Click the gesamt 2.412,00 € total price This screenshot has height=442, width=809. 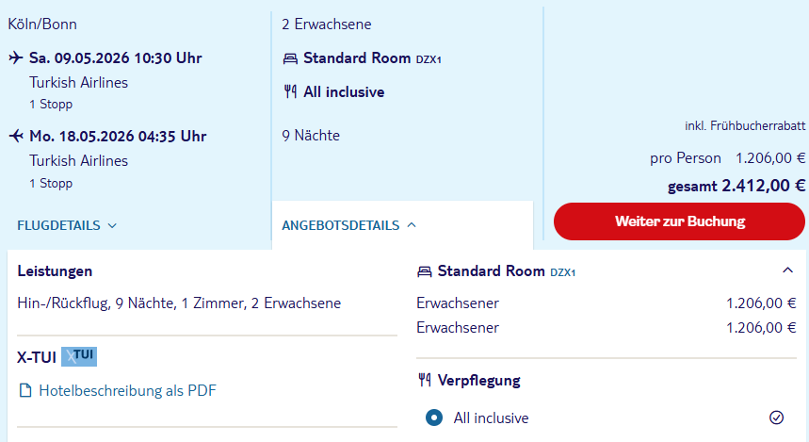(736, 186)
